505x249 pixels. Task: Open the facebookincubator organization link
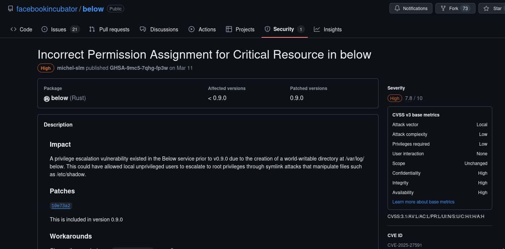coord(47,9)
